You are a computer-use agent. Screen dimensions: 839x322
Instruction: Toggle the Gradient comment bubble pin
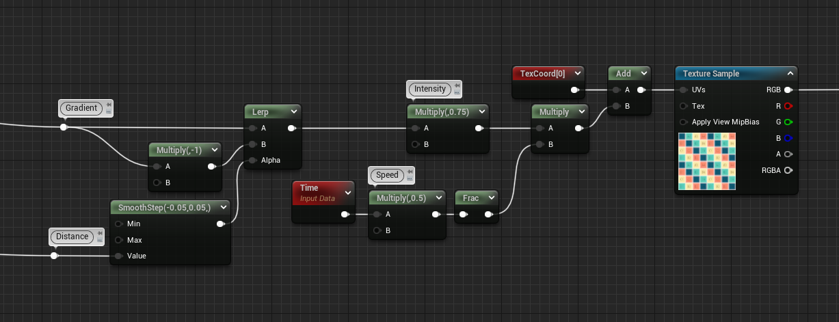(109, 106)
